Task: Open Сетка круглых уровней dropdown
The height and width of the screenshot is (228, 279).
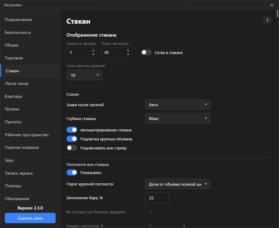Action: pyautogui.click(x=84, y=75)
